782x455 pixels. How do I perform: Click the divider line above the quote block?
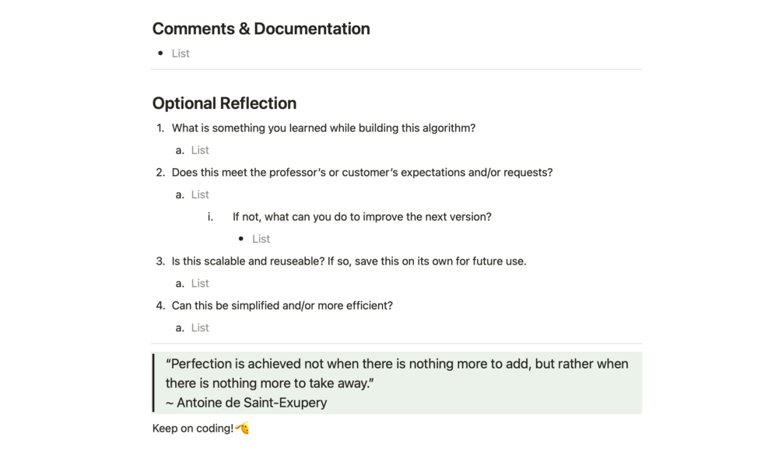397,343
